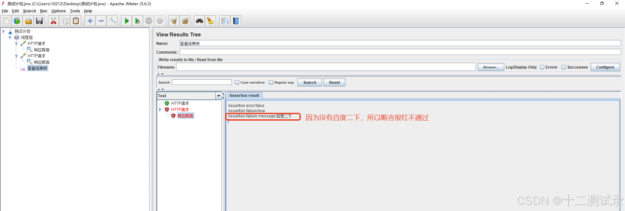The height and width of the screenshot is (211, 625).
Task: Click the Reset button
Action: coord(334,83)
